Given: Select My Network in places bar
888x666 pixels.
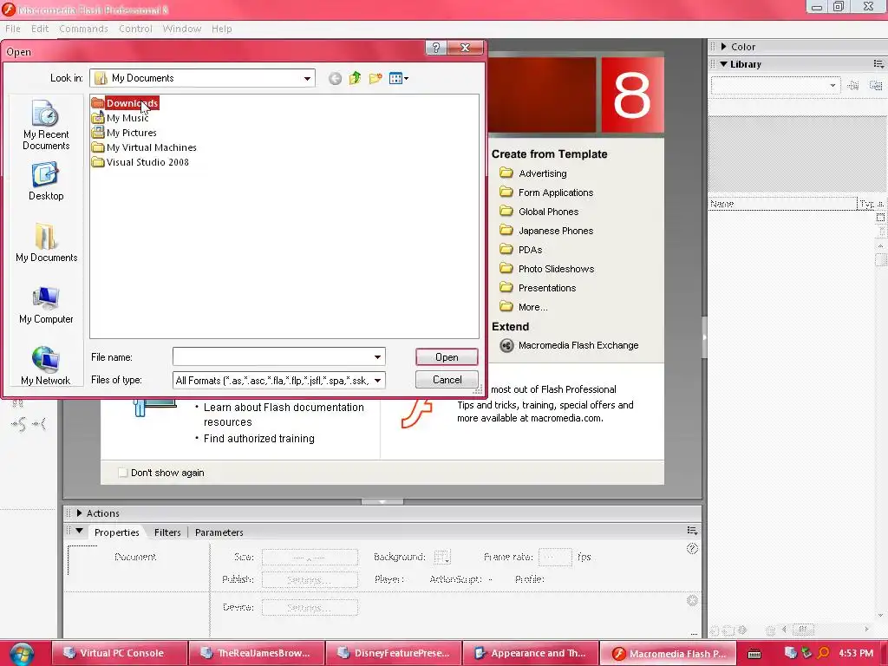Looking at the screenshot, I should tap(46, 367).
